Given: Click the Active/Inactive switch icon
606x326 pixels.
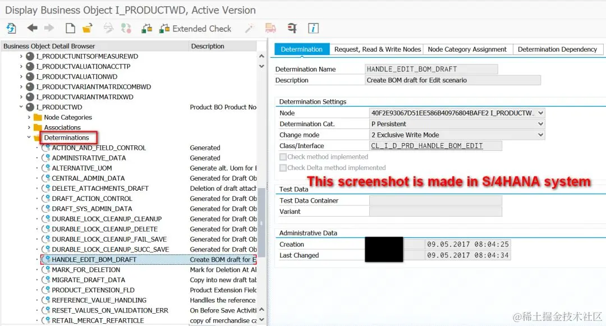Looking at the screenshot, I should [x=126, y=28].
